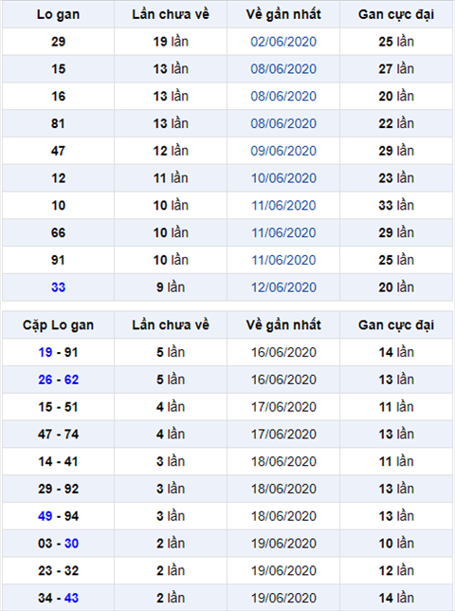Click blue number 30 in pair 03 - 30

coord(71,544)
